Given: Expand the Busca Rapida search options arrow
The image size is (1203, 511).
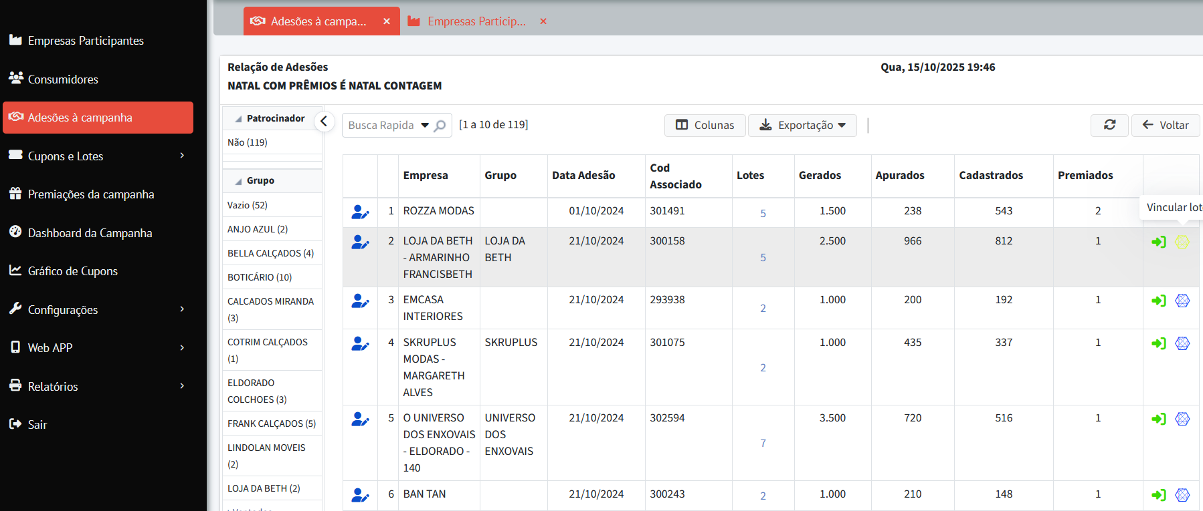Looking at the screenshot, I should [x=425, y=126].
